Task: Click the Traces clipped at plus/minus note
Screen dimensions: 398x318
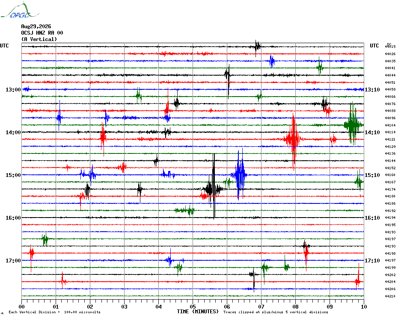Action: [276, 312]
